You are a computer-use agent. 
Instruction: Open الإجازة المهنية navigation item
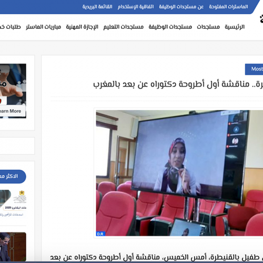pyautogui.click(x=82, y=27)
